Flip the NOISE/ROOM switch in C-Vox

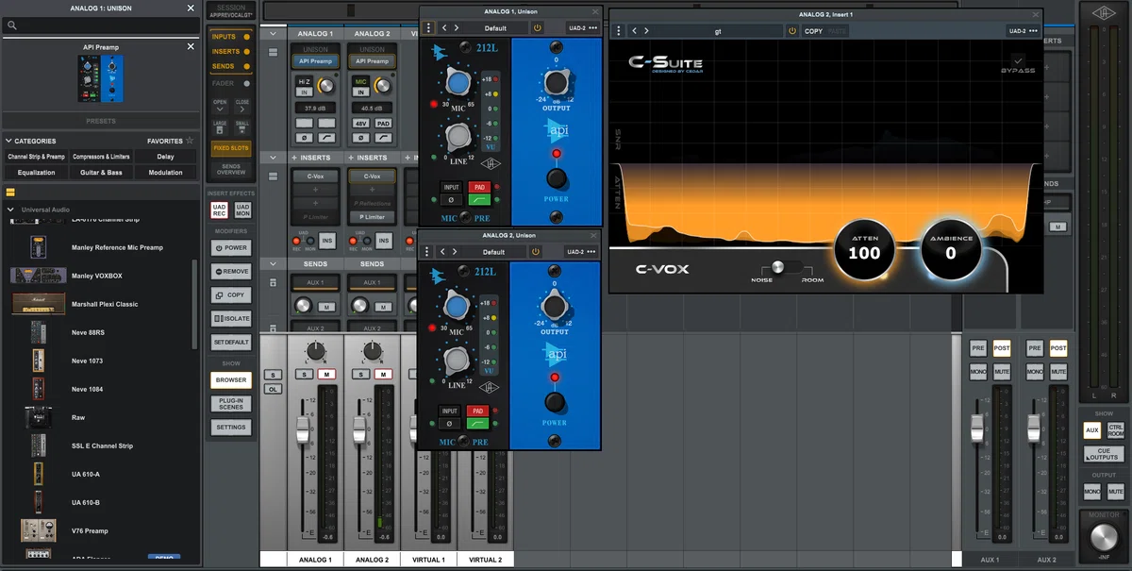(x=786, y=267)
